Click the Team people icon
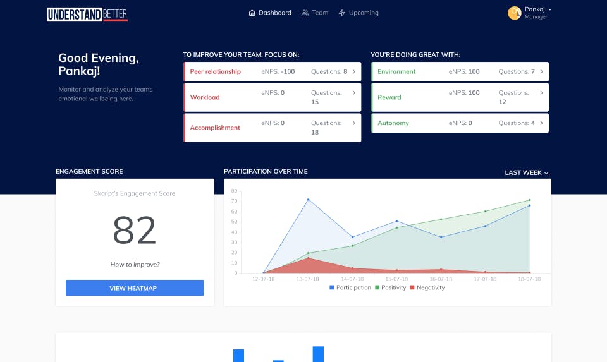This screenshot has width=607, height=362. (305, 13)
